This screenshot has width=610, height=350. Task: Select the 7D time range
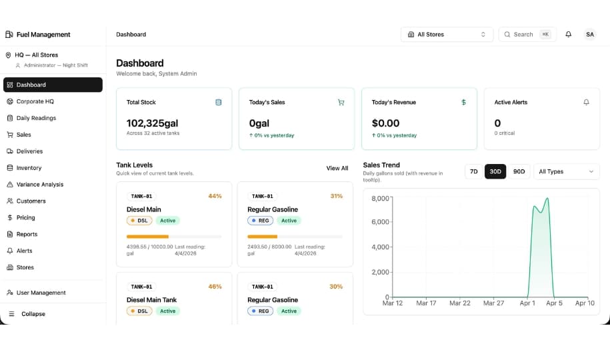click(473, 171)
